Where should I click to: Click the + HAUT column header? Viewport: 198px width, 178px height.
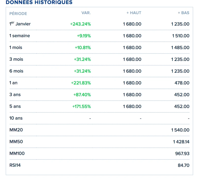[x=134, y=13]
